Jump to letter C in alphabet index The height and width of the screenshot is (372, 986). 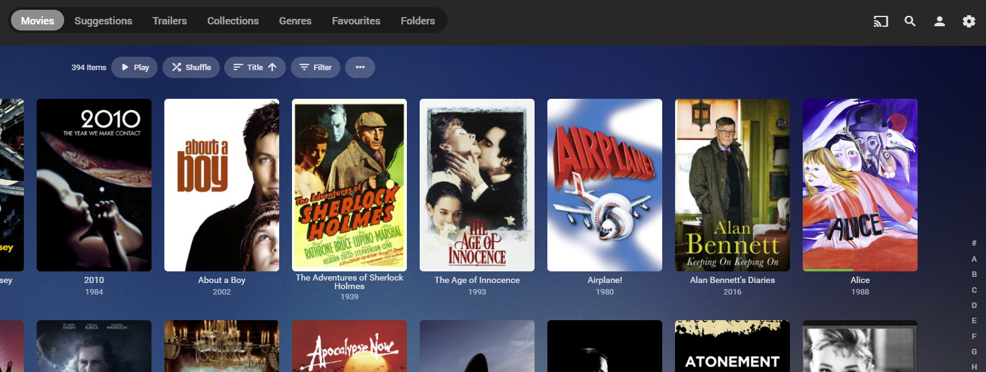(974, 290)
